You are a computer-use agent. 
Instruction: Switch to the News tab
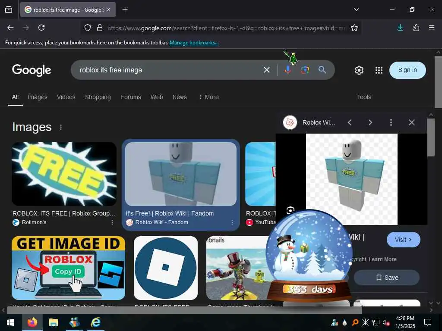180,97
